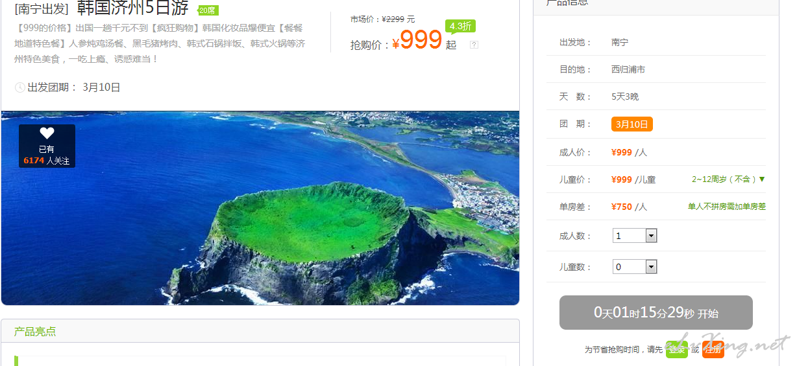Click the ¥999 抢购价 price

(417, 41)
